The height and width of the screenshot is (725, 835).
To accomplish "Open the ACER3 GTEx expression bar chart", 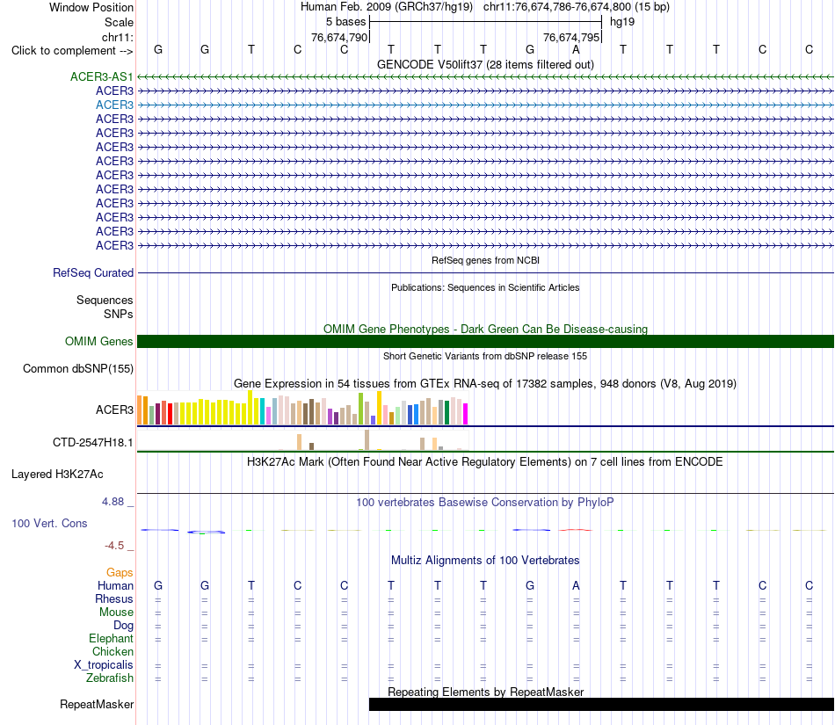I will click(x=302, y=408).
